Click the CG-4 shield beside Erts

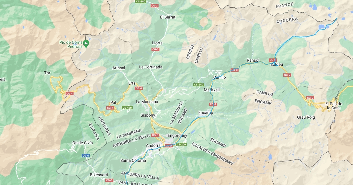pyautogui.click(x=139, y=88)
